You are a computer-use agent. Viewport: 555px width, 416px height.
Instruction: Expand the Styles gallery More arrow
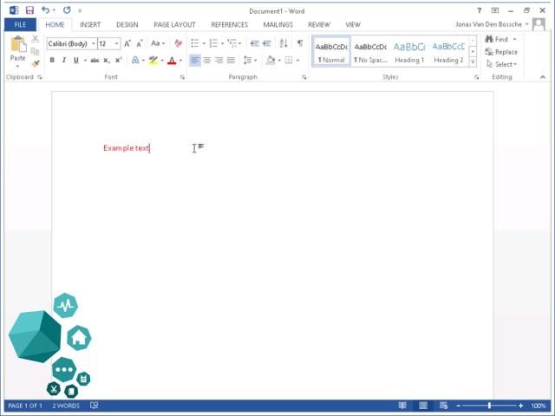473,62
